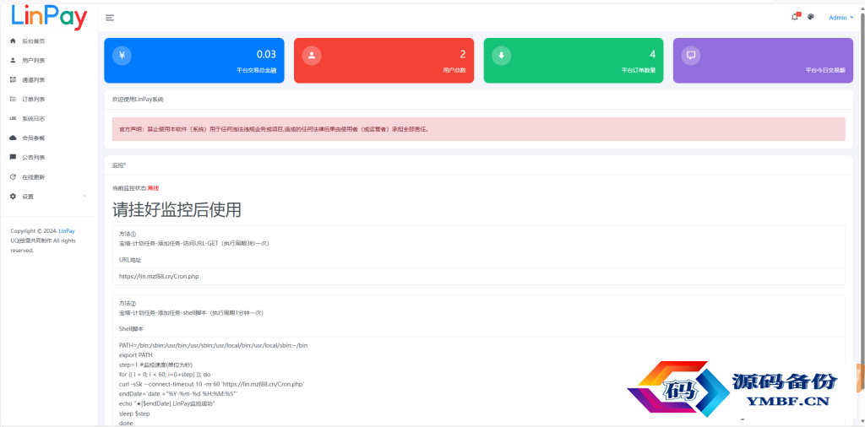Click the step=1 script line
The height and width of the screenshot is (427, 865).
pos(155,365)
